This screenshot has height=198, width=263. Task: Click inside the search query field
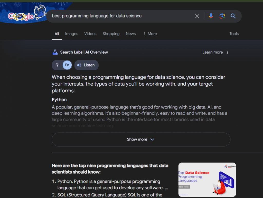(x=121, y=16)
